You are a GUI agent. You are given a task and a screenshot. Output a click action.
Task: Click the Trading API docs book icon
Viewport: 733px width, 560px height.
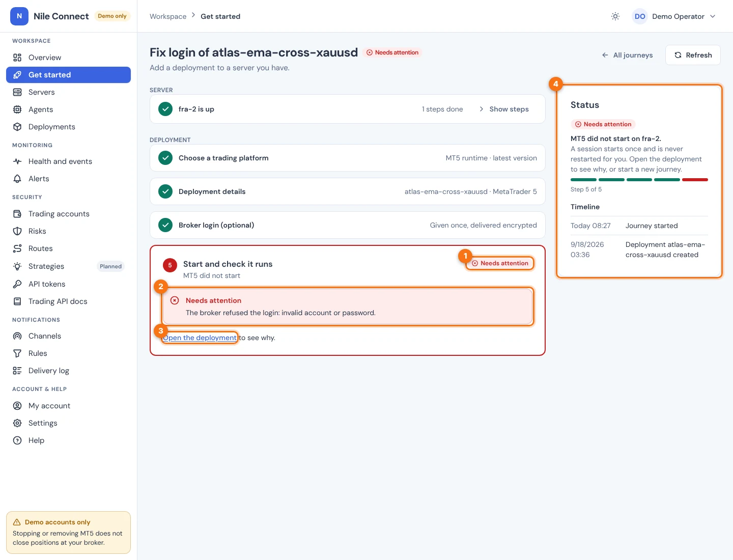[x=17, y=301]
